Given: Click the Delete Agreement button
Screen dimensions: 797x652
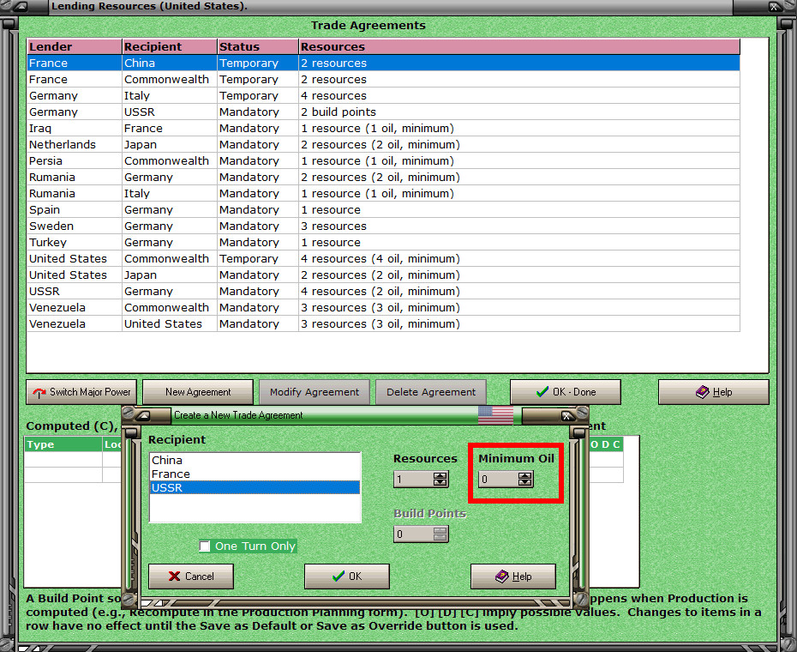Looking at the screenshot, I should click(431, 392).
